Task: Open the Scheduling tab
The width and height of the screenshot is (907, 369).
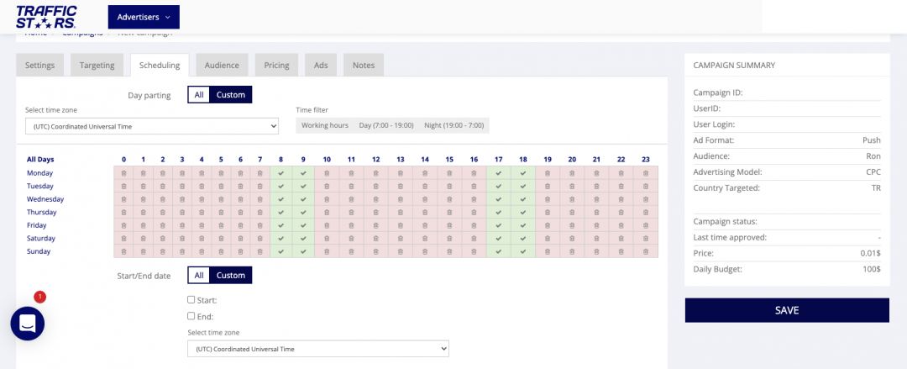Action: pyautogui.click(x=160, y=65)
